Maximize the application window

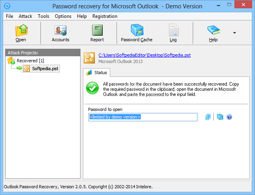tap(229, 5)
